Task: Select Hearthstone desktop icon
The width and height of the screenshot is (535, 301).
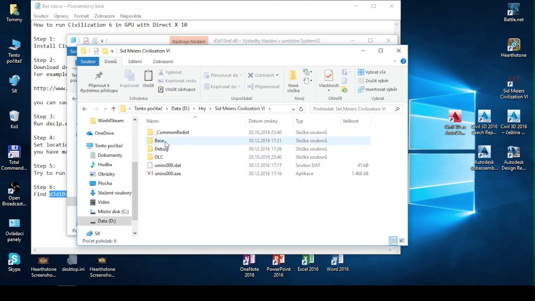Action: click(x=514, y=48)
